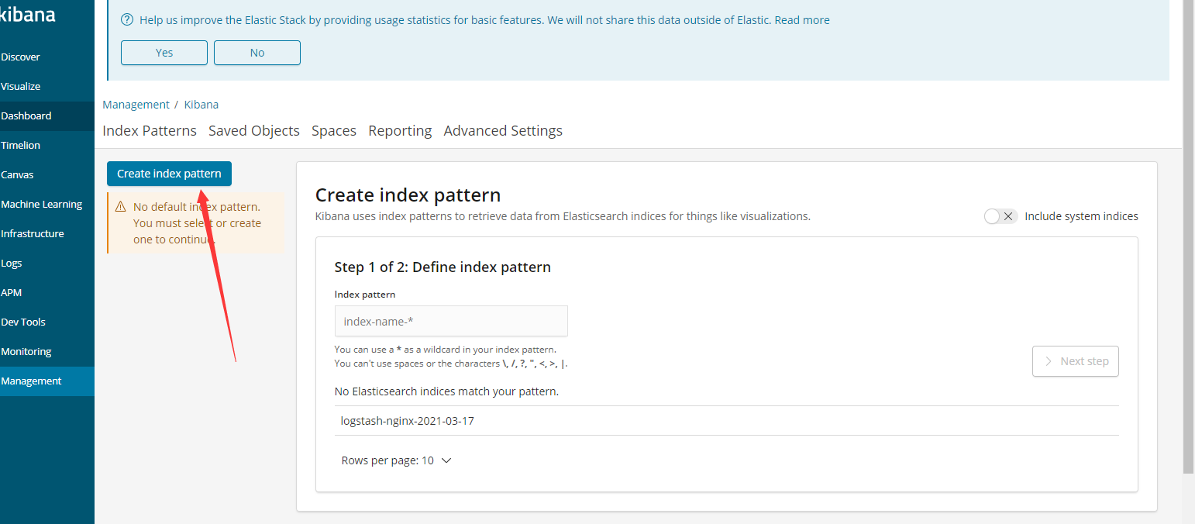The height and width of the screenshot is (524, 1195).
Task: Click the No button for usage statistics
Action: (257, 53)
